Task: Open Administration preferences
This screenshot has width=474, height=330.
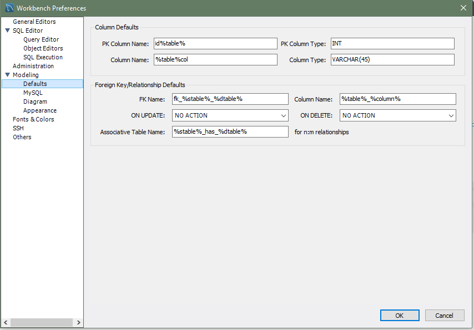Action: click(33, 66)
